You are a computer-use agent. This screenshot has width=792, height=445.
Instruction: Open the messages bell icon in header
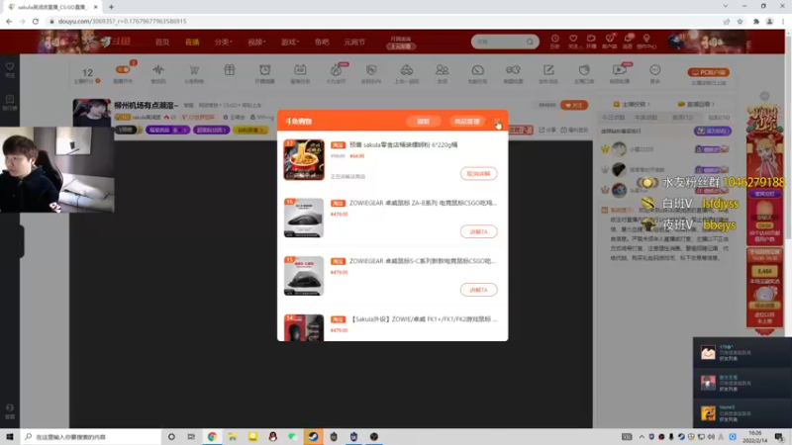pyautogui.click(x=628, y=41)
